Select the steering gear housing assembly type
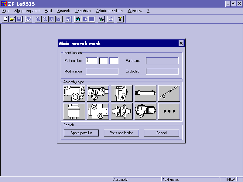 tap(74, 93)
